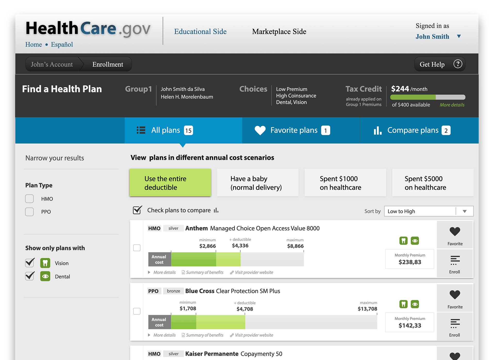Open Tax Credit More details link
Image resolution: width=495 pixels, height=360 pixels.
(452, 105)
